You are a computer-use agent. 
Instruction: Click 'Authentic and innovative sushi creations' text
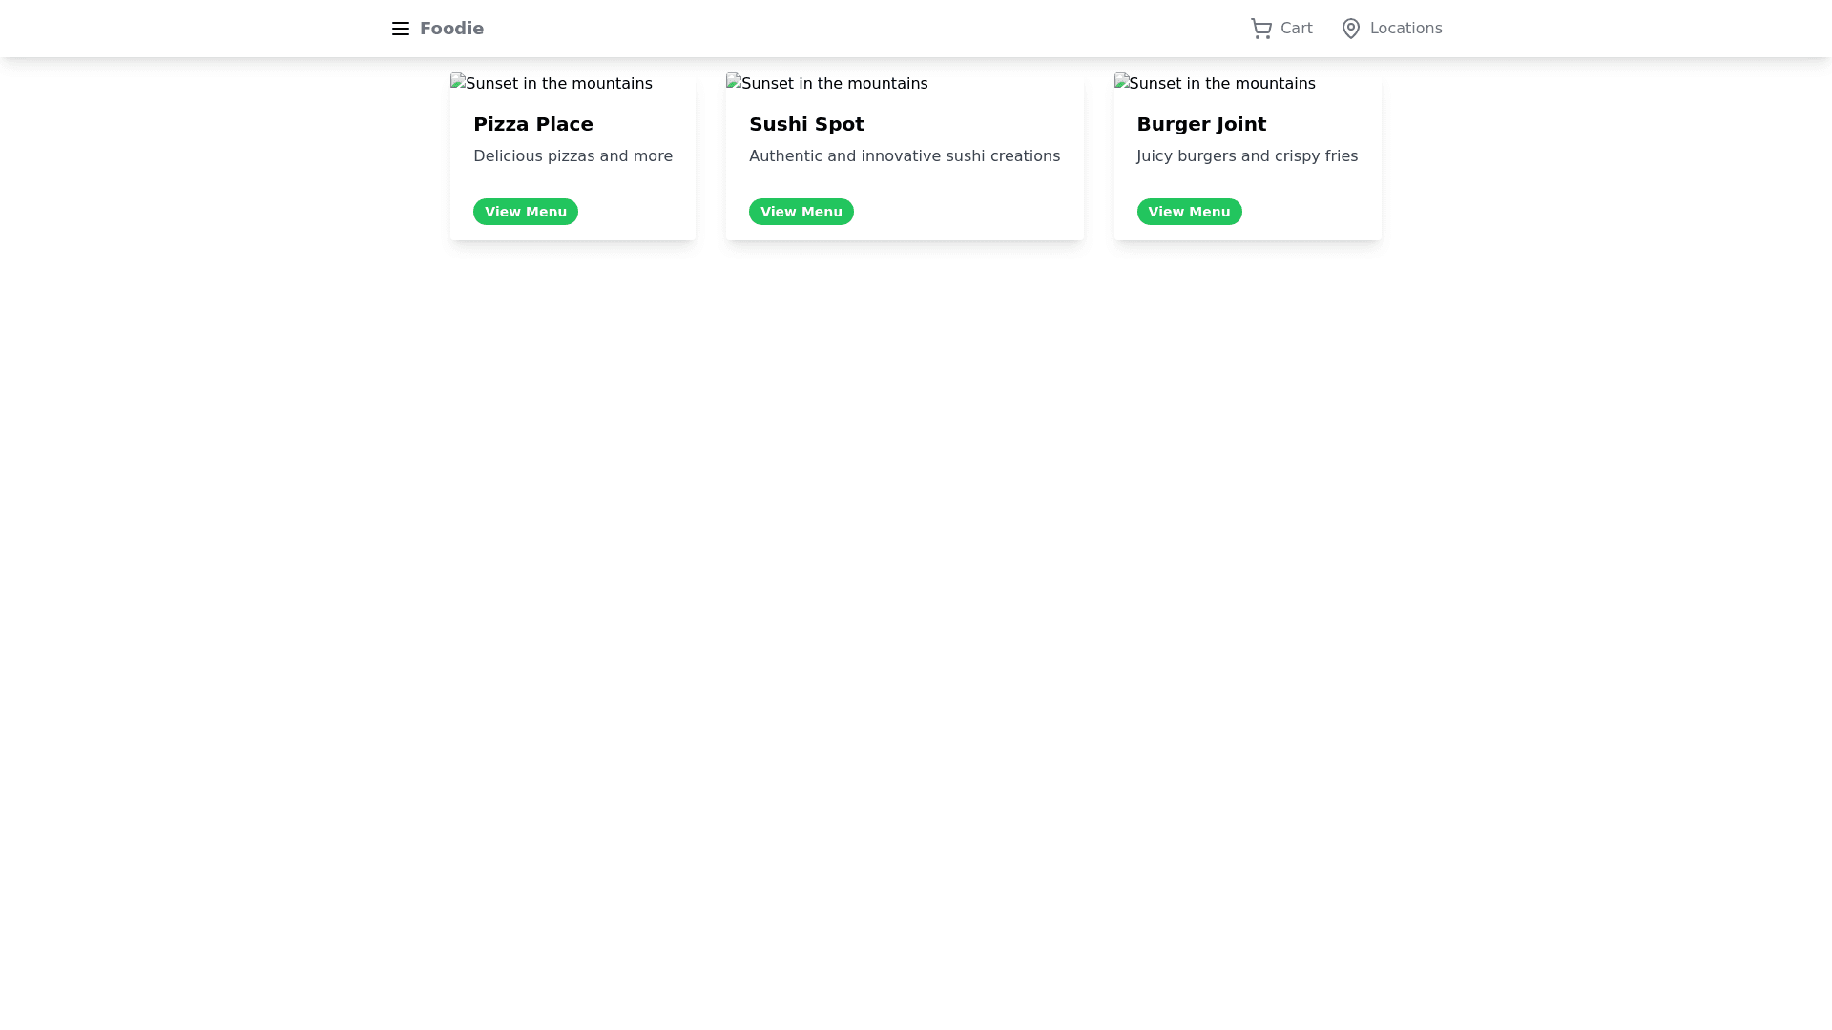[x=904, y=156]
